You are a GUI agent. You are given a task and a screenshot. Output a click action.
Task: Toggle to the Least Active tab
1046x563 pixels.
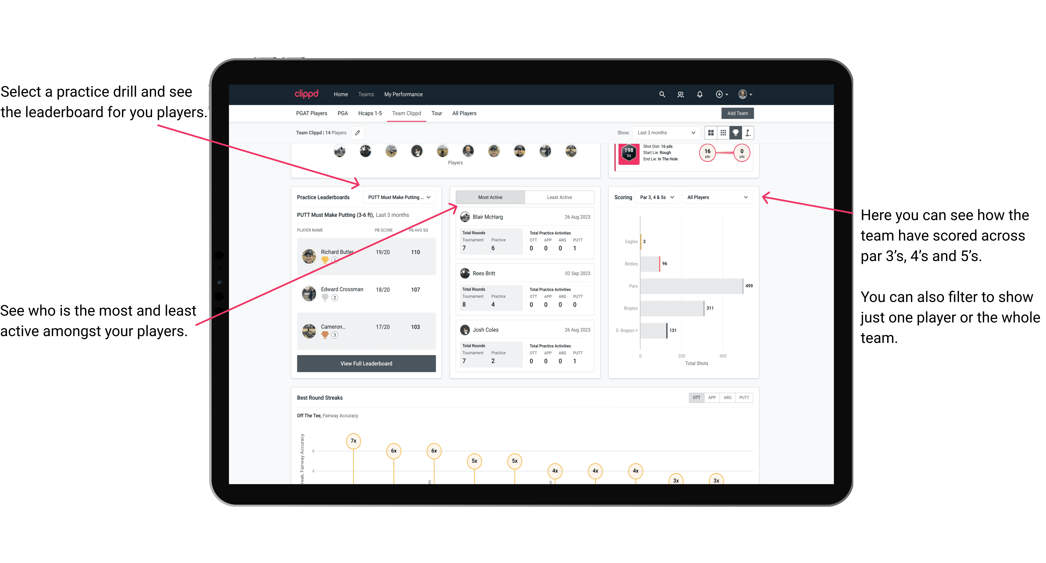pos(560,198)
